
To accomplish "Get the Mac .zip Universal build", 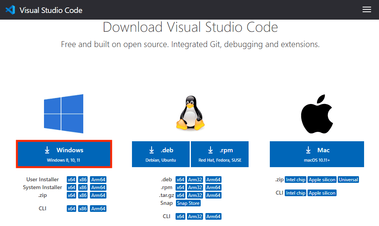I will pyautogui.click(x=348, y=180).
